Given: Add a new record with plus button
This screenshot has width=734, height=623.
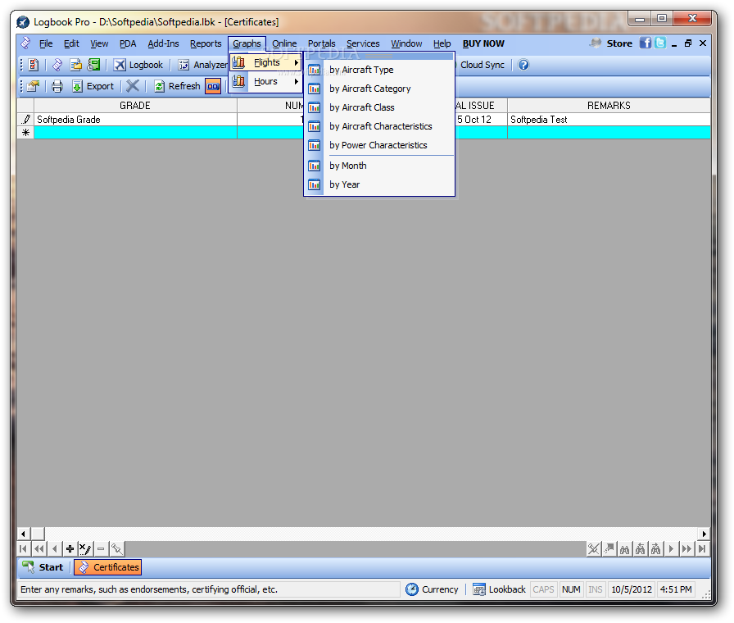Looking at the screenshot, I should [70, 548].
